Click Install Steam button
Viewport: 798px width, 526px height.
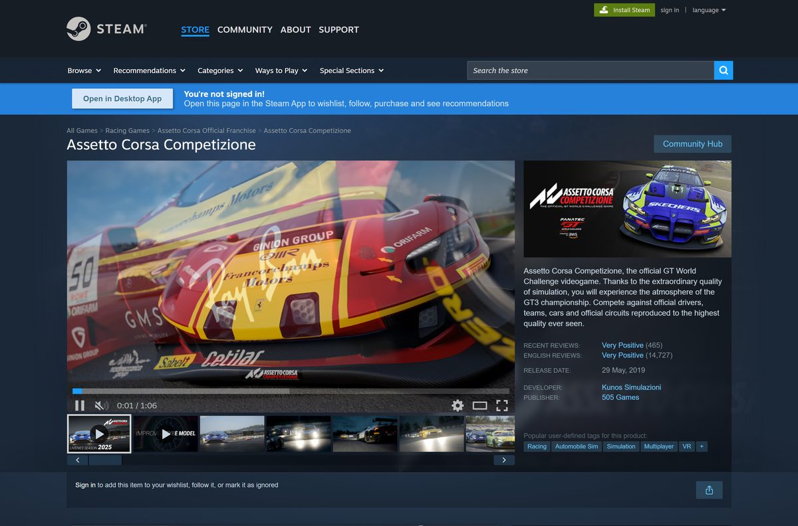coord(624,10)
